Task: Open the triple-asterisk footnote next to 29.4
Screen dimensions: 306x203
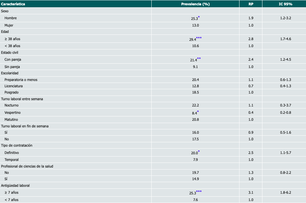Action: (199, 38)
